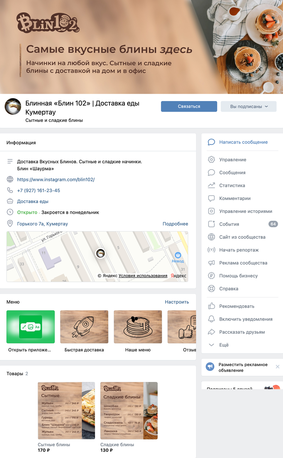Click the Доставка еды category link
Screen dimensions: 283x458
(33, 202)
